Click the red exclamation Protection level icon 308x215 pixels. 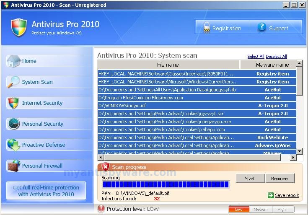click(x=101, y=208)
